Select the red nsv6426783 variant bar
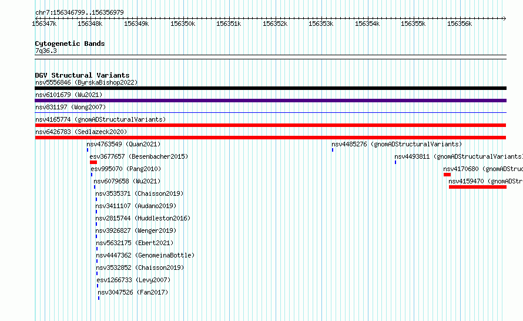Screen dimensions: 523x321 (x=270, y=138)
